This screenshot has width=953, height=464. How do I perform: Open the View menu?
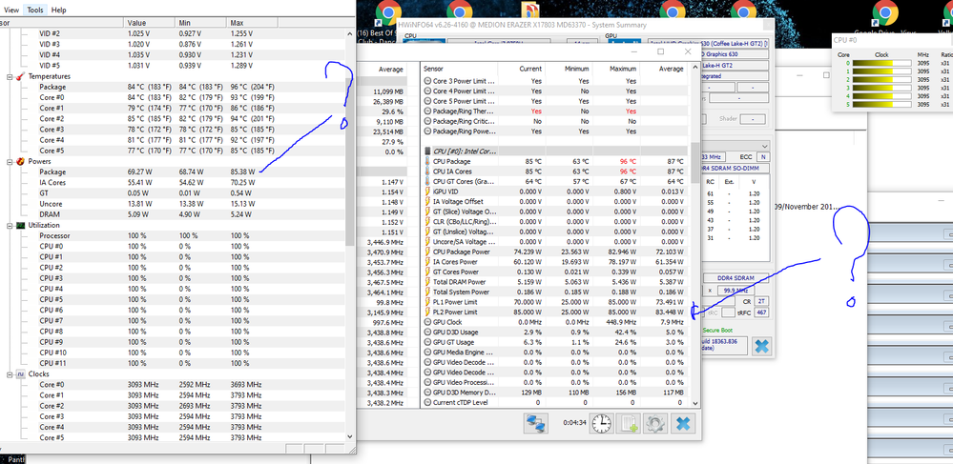pos(10,10)
